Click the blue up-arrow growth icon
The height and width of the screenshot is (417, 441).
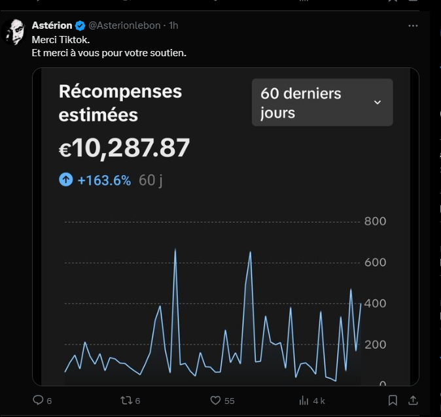pos(66,179)
